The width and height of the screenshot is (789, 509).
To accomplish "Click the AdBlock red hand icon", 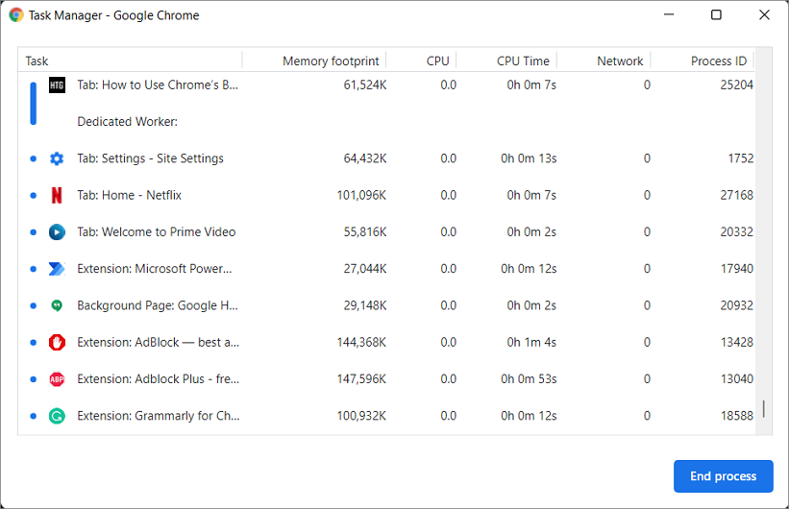I will 57,342.
